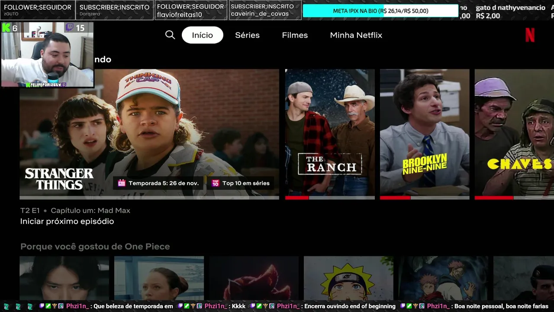554x312 pixels.
Task: Open the Brooklyn Nine-Nine thumbnail
Action: [425, 134]
